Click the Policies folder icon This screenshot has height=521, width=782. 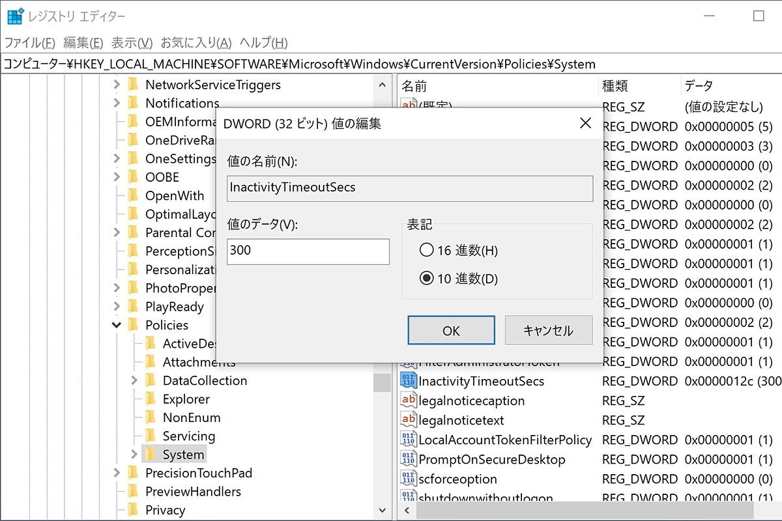[134, 325]
